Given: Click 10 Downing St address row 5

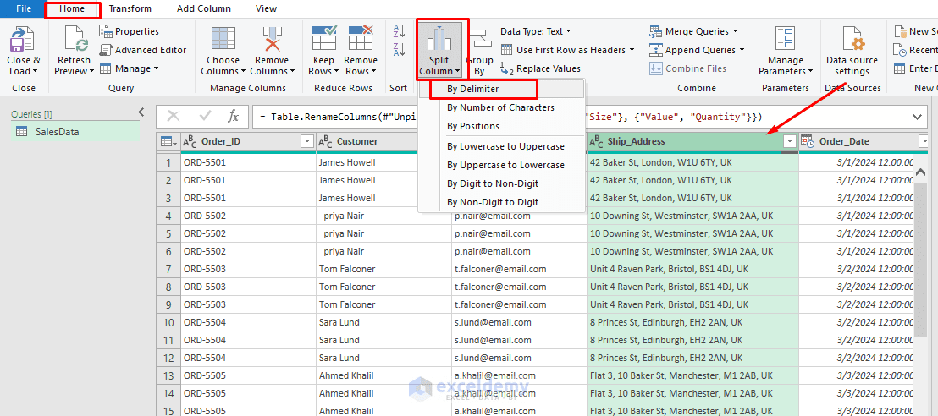Looking at the screenshot, I should [x=692, y=233].
